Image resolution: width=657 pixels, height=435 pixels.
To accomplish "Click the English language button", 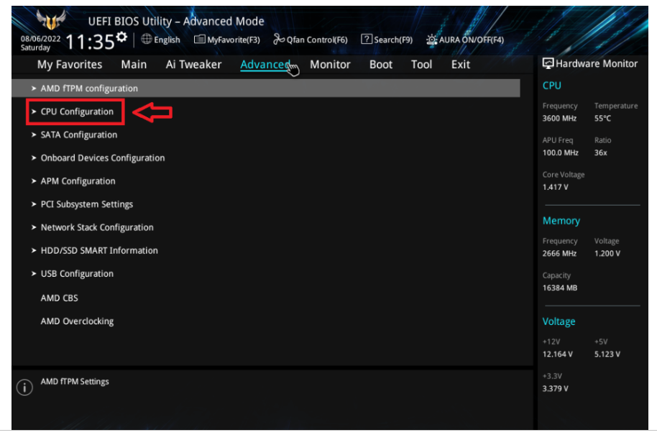I will (167, 40).
